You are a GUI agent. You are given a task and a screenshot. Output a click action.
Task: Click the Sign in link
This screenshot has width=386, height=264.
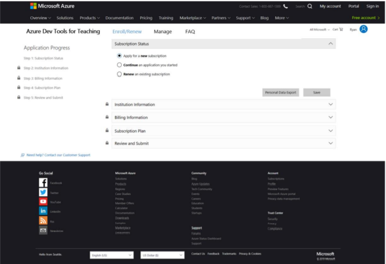coord(373,6)
